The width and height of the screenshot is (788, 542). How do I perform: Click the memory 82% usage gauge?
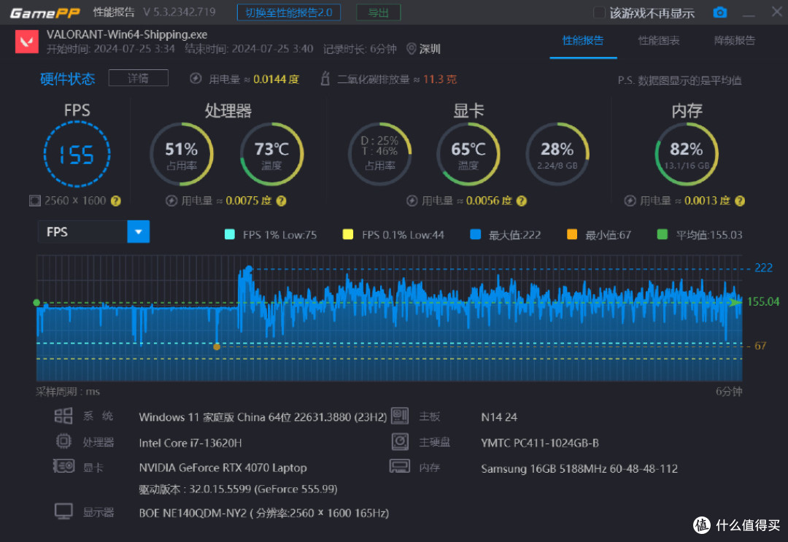pos(687,154)
